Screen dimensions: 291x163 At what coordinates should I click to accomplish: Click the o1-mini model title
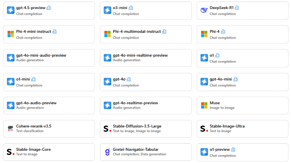coord(23,79)
